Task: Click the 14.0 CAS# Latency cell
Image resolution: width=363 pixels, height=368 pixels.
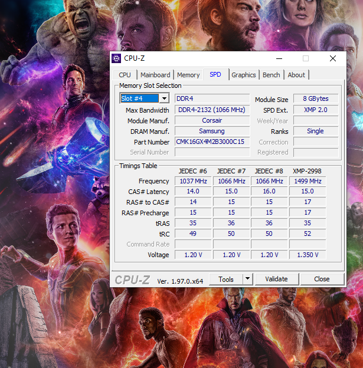Action: click(x=193, y=191)
